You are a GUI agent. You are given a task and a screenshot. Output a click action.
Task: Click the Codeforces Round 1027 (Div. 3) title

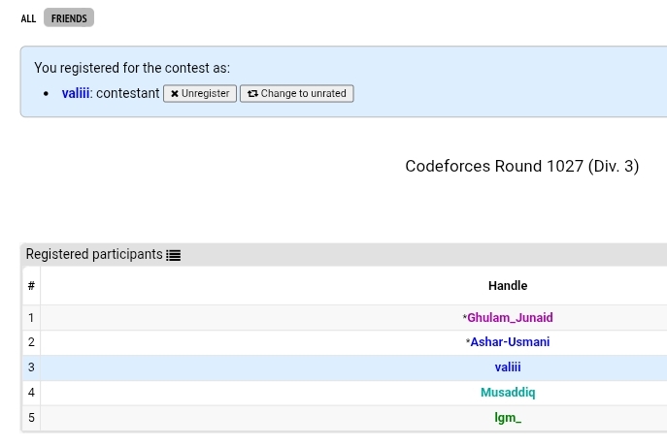[x=522, y=166]
